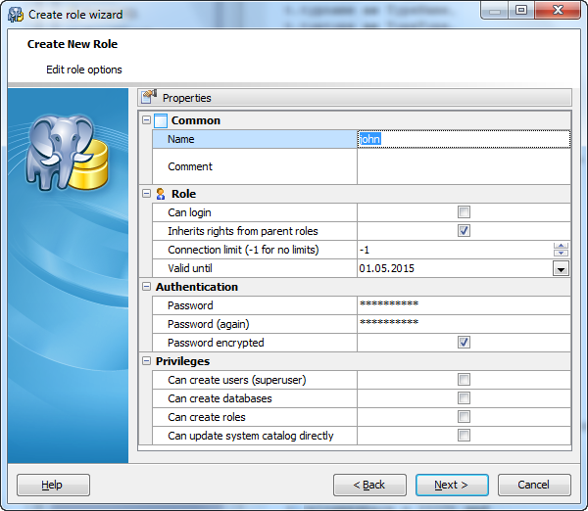Minimize the Create role wizard window
The image size is (588, 511).
[x=494, y=10]
